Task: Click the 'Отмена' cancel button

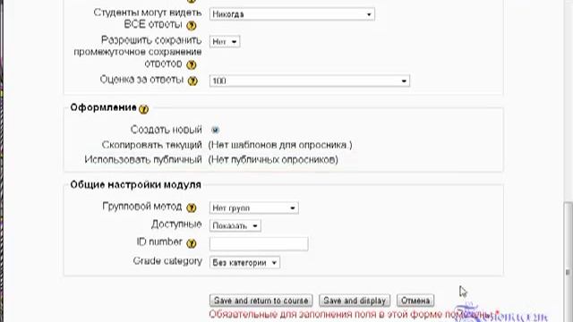Action: pos(415,301)
